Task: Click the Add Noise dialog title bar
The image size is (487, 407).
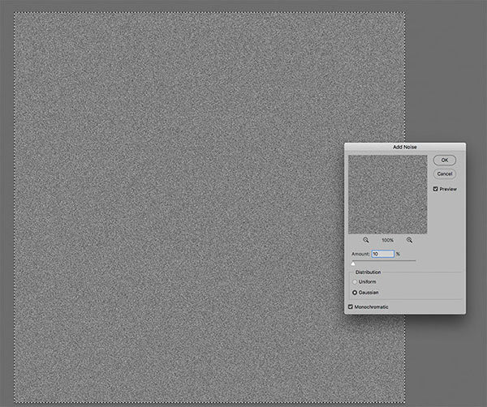Action: 404,147
